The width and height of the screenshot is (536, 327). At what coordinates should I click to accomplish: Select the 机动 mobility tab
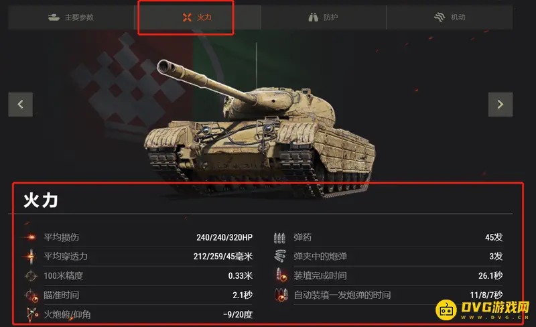click(450, 17)
